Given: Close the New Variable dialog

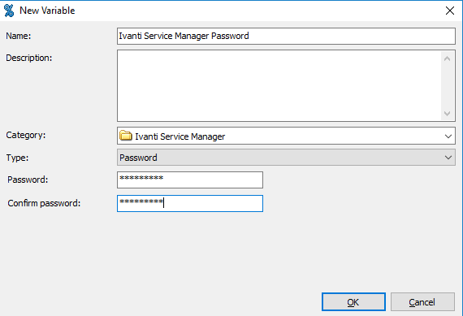Looking at the screenshot, I should (x=450, y=11).
